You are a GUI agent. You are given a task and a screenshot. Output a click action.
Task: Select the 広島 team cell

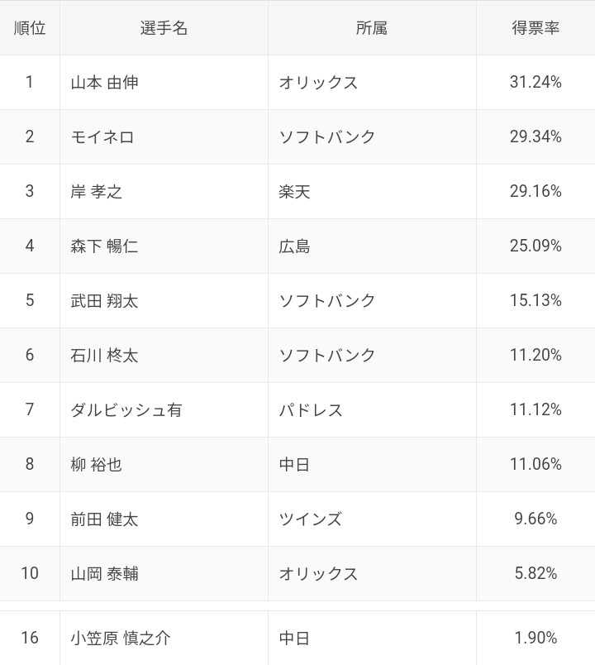click(295, 246)
